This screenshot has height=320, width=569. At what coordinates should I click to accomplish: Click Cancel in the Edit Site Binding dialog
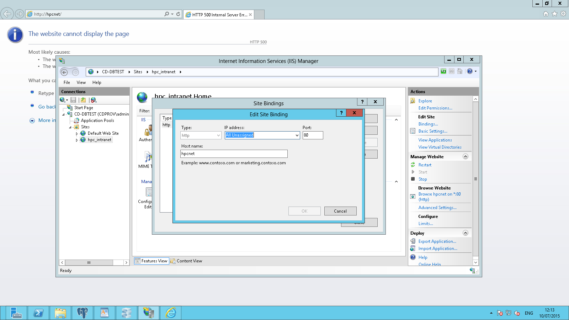340,211
